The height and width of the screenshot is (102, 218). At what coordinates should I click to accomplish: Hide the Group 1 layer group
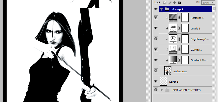coord(156,9)
